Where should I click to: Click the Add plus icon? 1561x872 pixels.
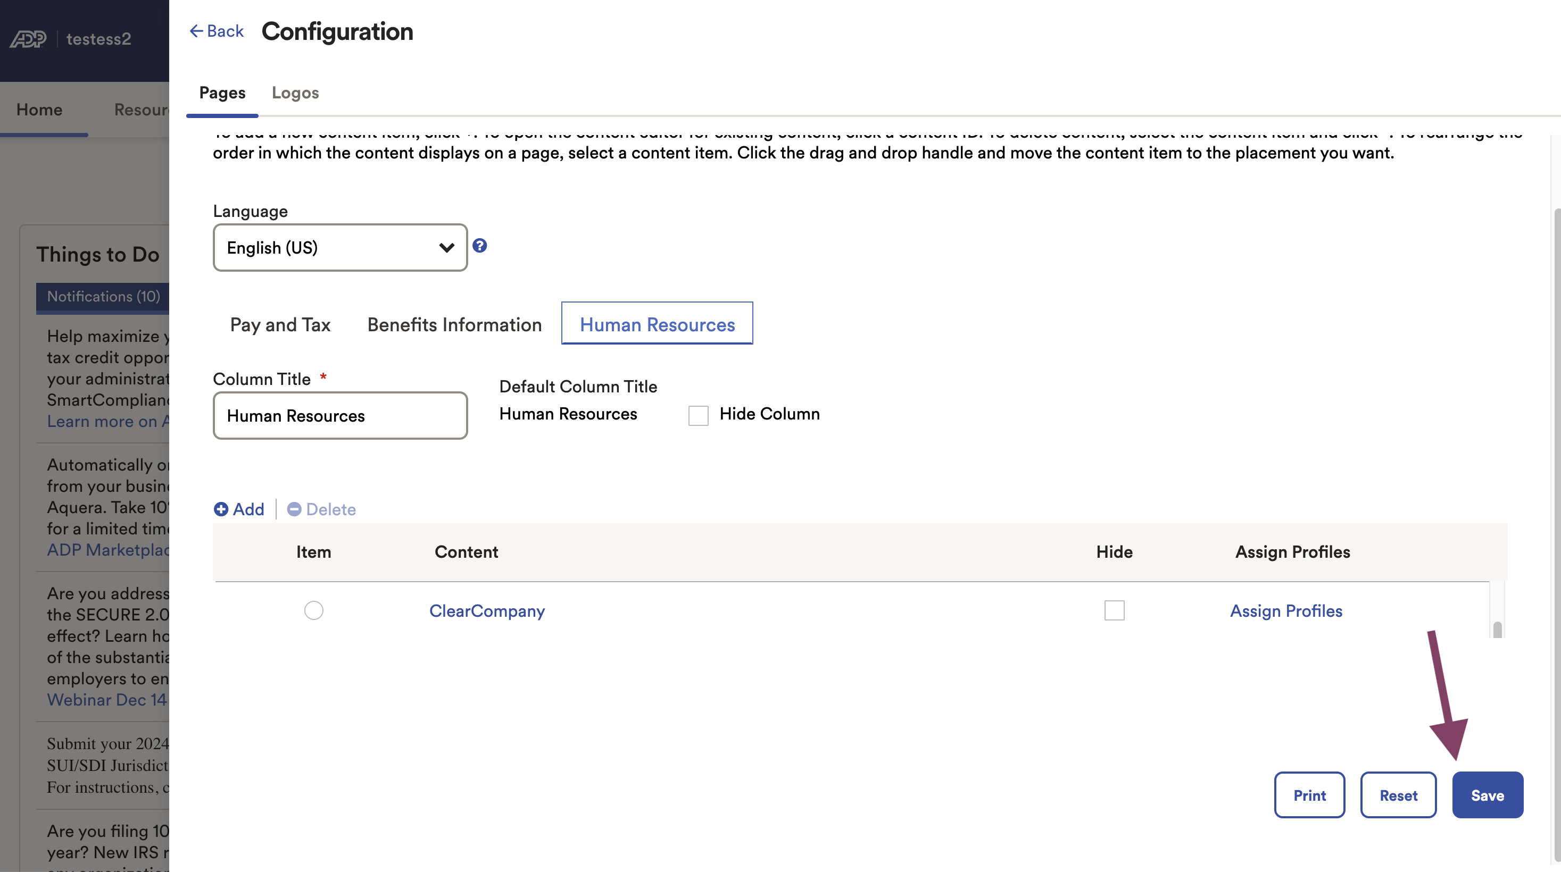221,509
